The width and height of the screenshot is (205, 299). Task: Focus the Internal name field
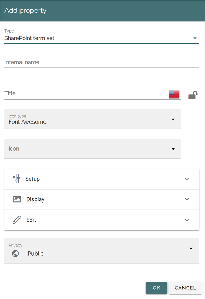pyautogui.click(x=102, y=62)
